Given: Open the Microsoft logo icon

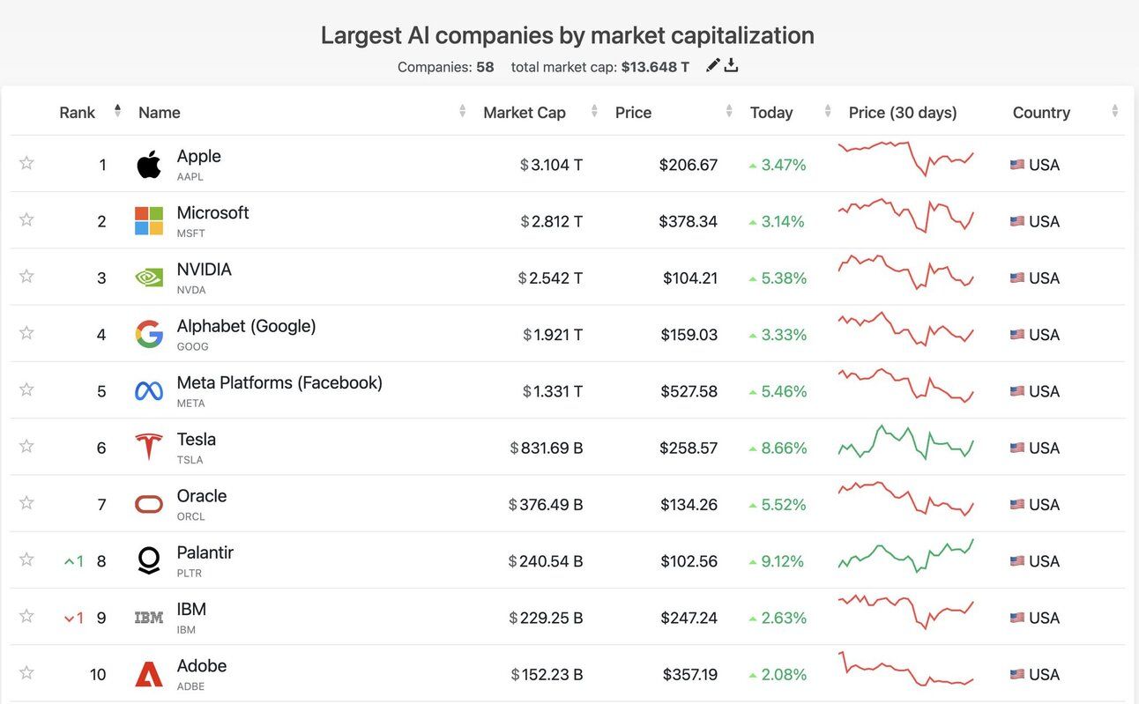Looking at the screenshot, I should 149,221.
